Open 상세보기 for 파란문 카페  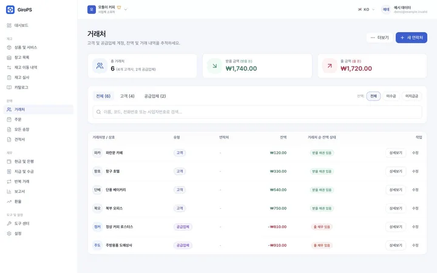[396, 153]
